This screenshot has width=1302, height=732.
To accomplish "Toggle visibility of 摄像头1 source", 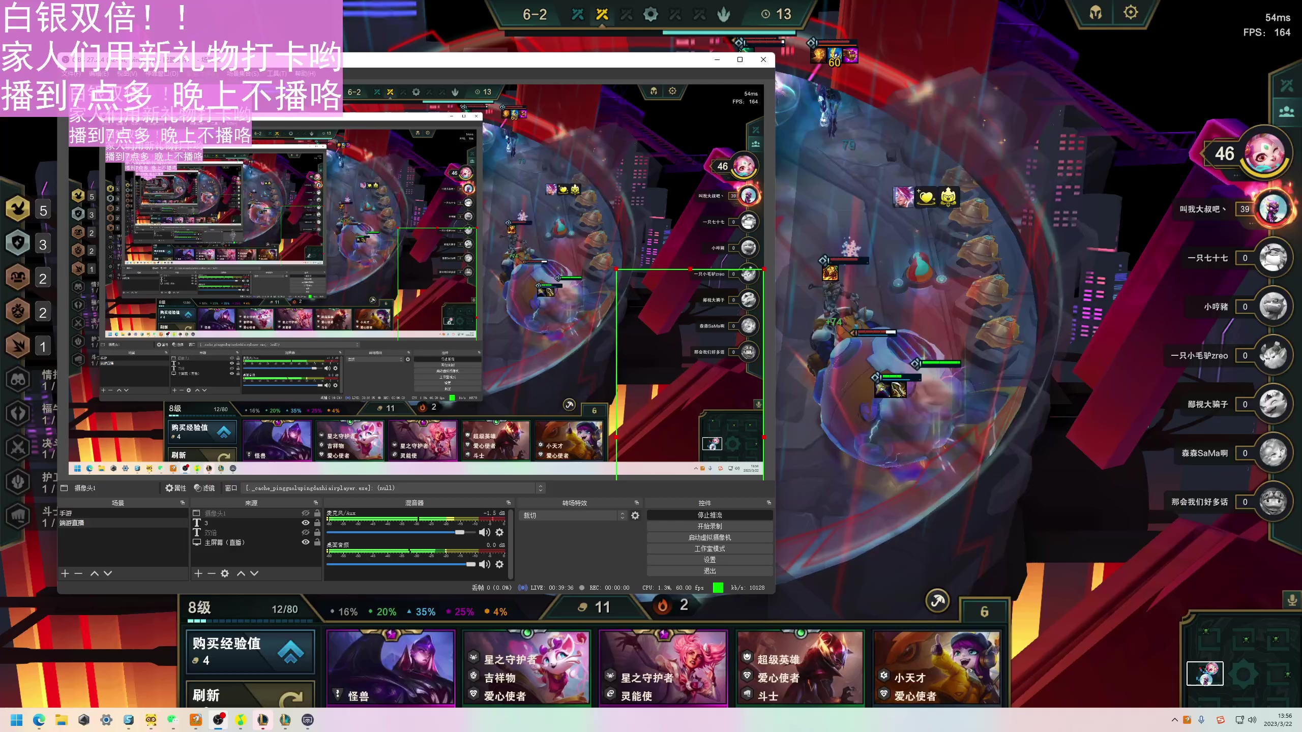I will 305,513.
